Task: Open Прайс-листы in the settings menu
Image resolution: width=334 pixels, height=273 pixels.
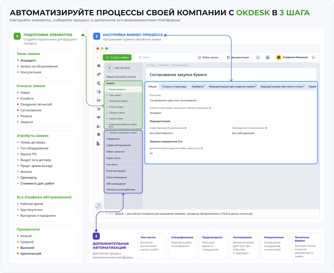Action: click(123, 158)
